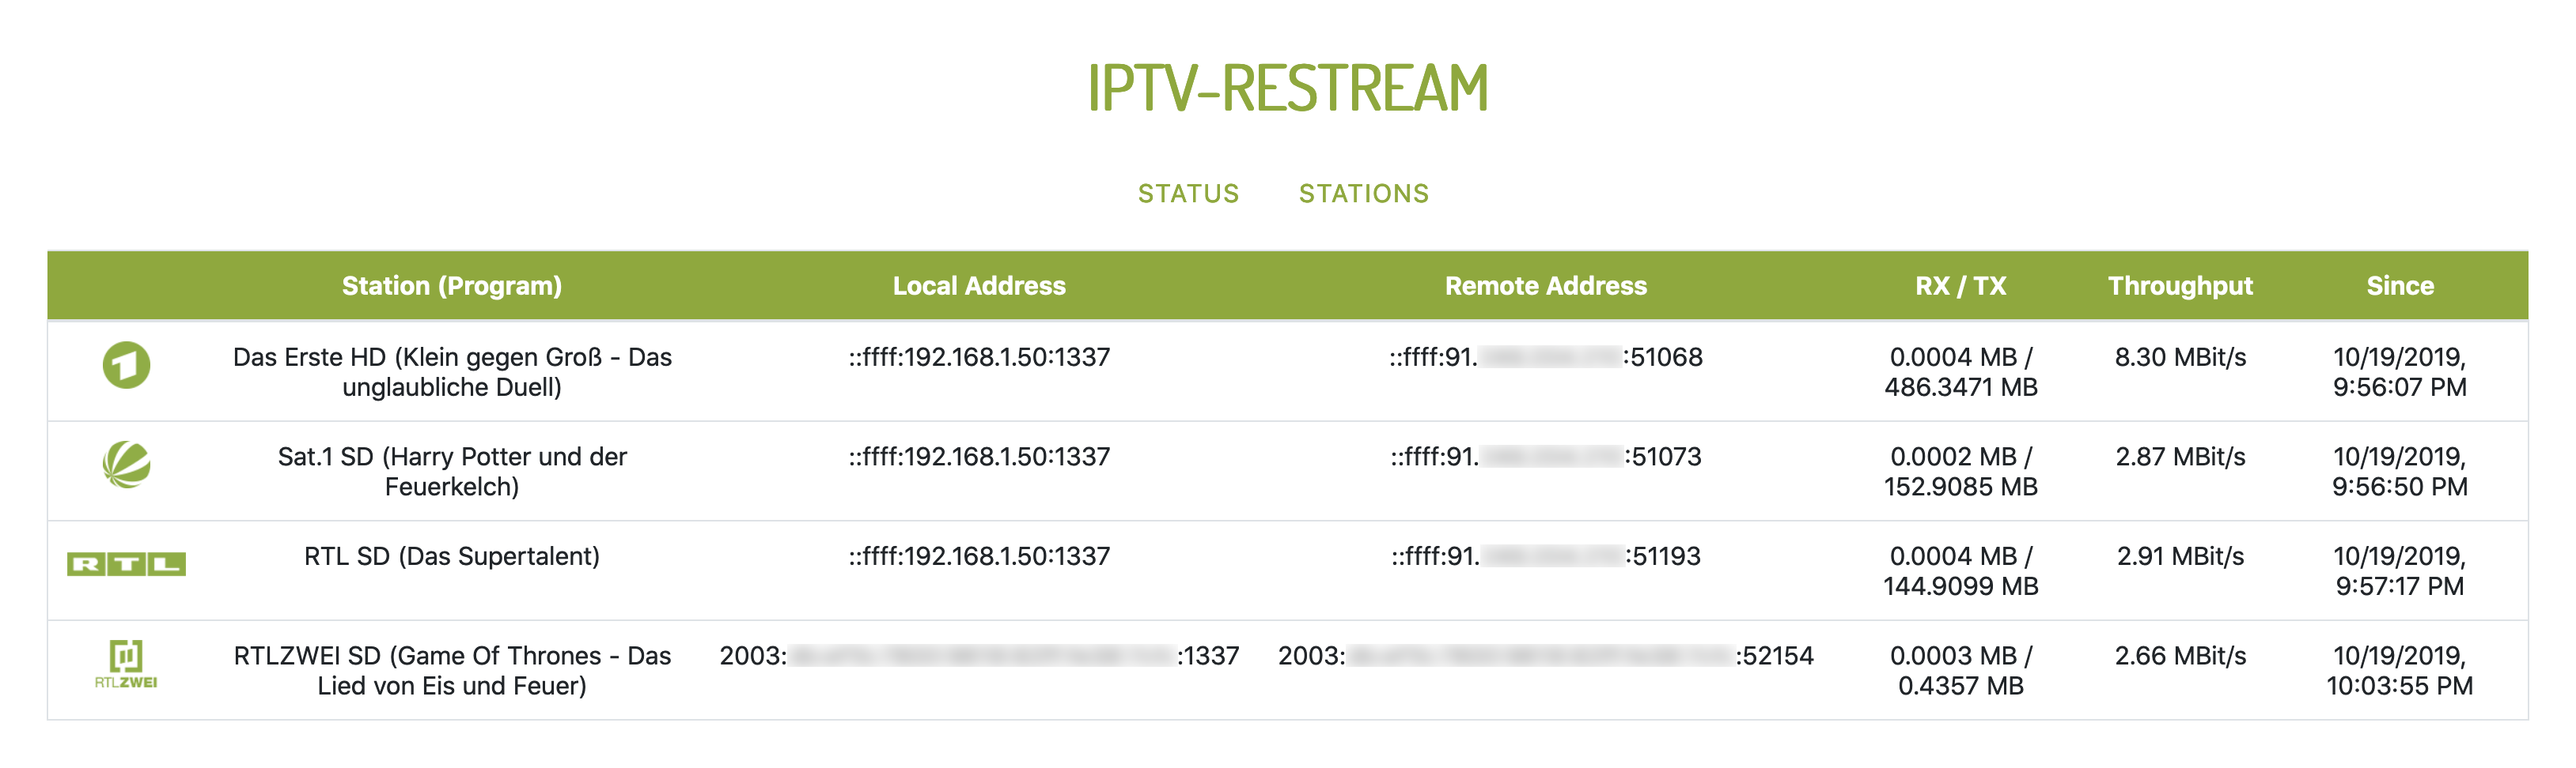Image resolution: width=2576 pixels, height=768 pixels.
Task: Click the Remote Address column header
Action: click(x=1545, y=287)
